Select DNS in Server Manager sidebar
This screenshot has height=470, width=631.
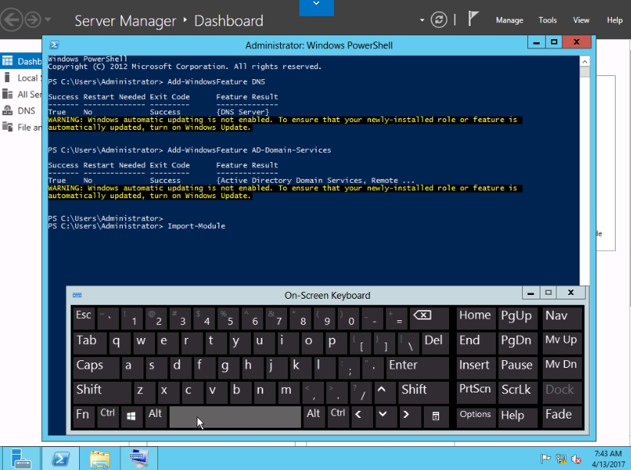coord(21,111)
